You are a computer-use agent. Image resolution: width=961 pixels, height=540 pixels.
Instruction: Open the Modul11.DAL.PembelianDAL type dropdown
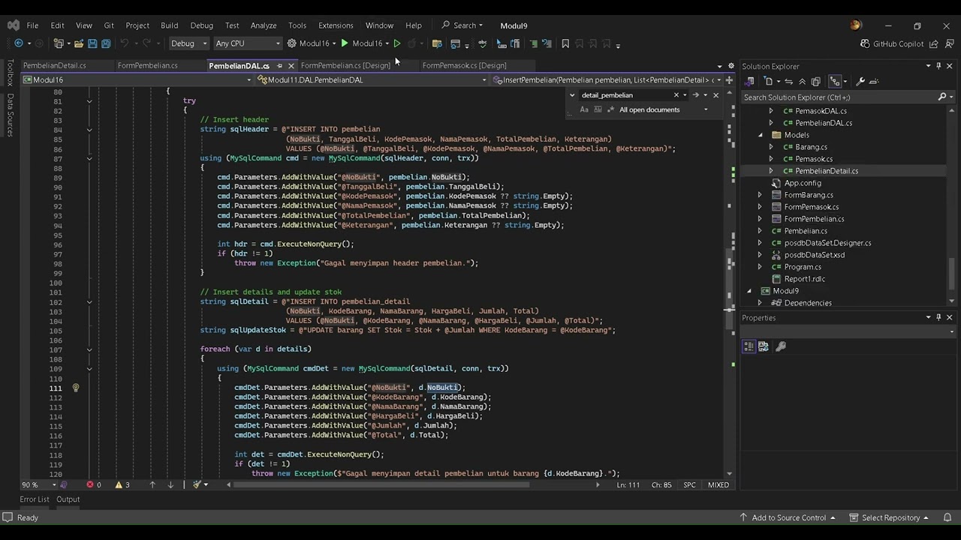pyautogui.click(x=372, y=80)
